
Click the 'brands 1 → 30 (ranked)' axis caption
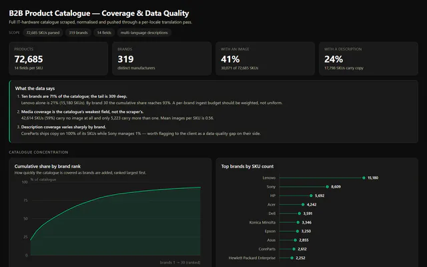[180, 262]
